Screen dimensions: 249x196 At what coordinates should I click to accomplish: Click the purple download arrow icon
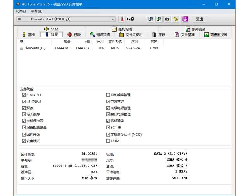(185, 19)
